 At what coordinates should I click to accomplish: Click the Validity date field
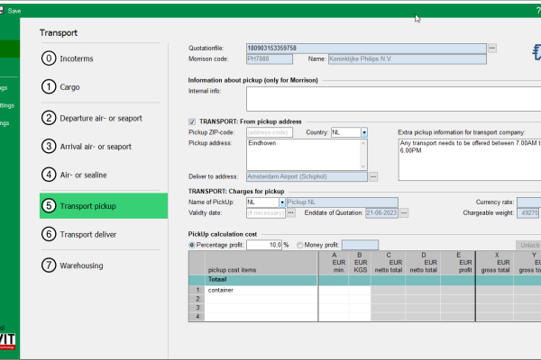(266, 213)
